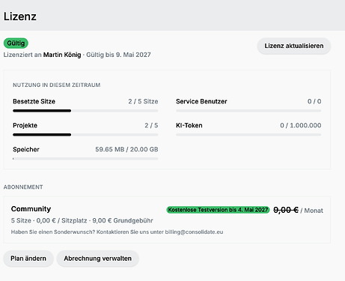Open the Plan ändern button
The height and width of the screenshot is (281, 345).
(28, 259)
